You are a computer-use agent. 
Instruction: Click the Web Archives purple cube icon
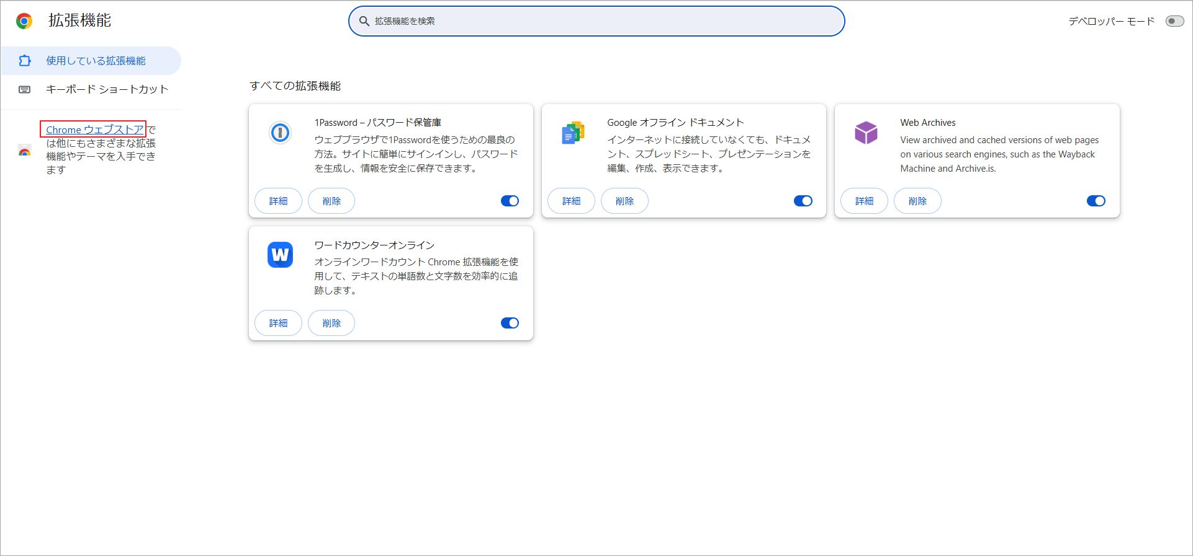pyautogui.click(x=866, y=132)
